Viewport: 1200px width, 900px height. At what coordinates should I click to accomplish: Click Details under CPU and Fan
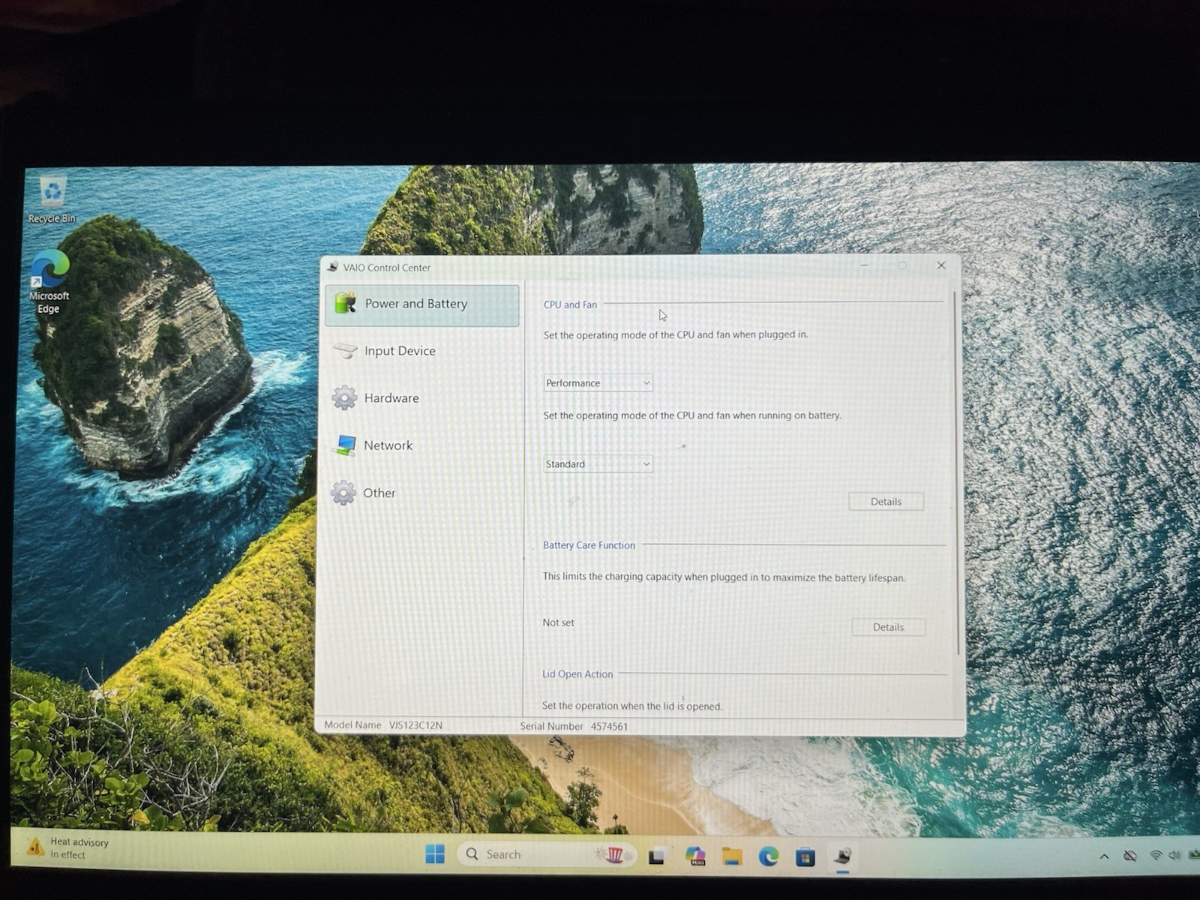pyautogui.click(x=886, y=502)
